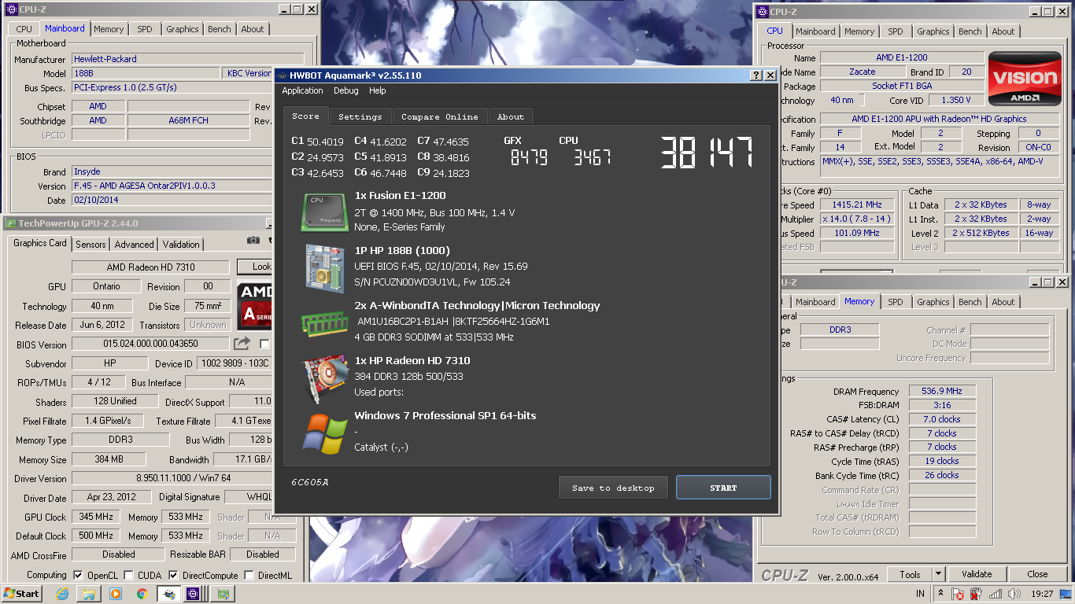The width and height of the screenshot is (1075, 604).
Task: Toggle the checkbox beside GPU-Z BIOS Version
Action: point(264,344)
